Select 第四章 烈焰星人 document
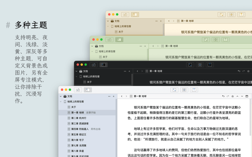The height and width of the screenshot is (157, 252). point(87,129)
